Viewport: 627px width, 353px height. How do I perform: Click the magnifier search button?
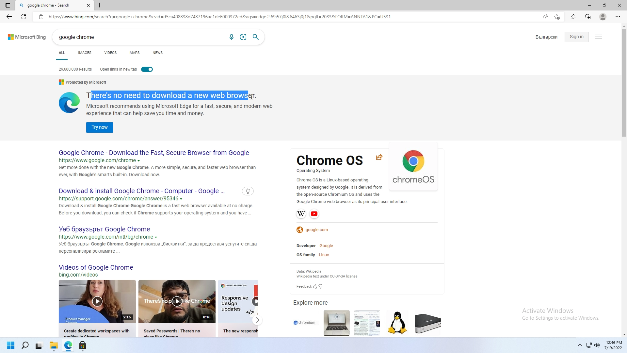click(256, 37)
